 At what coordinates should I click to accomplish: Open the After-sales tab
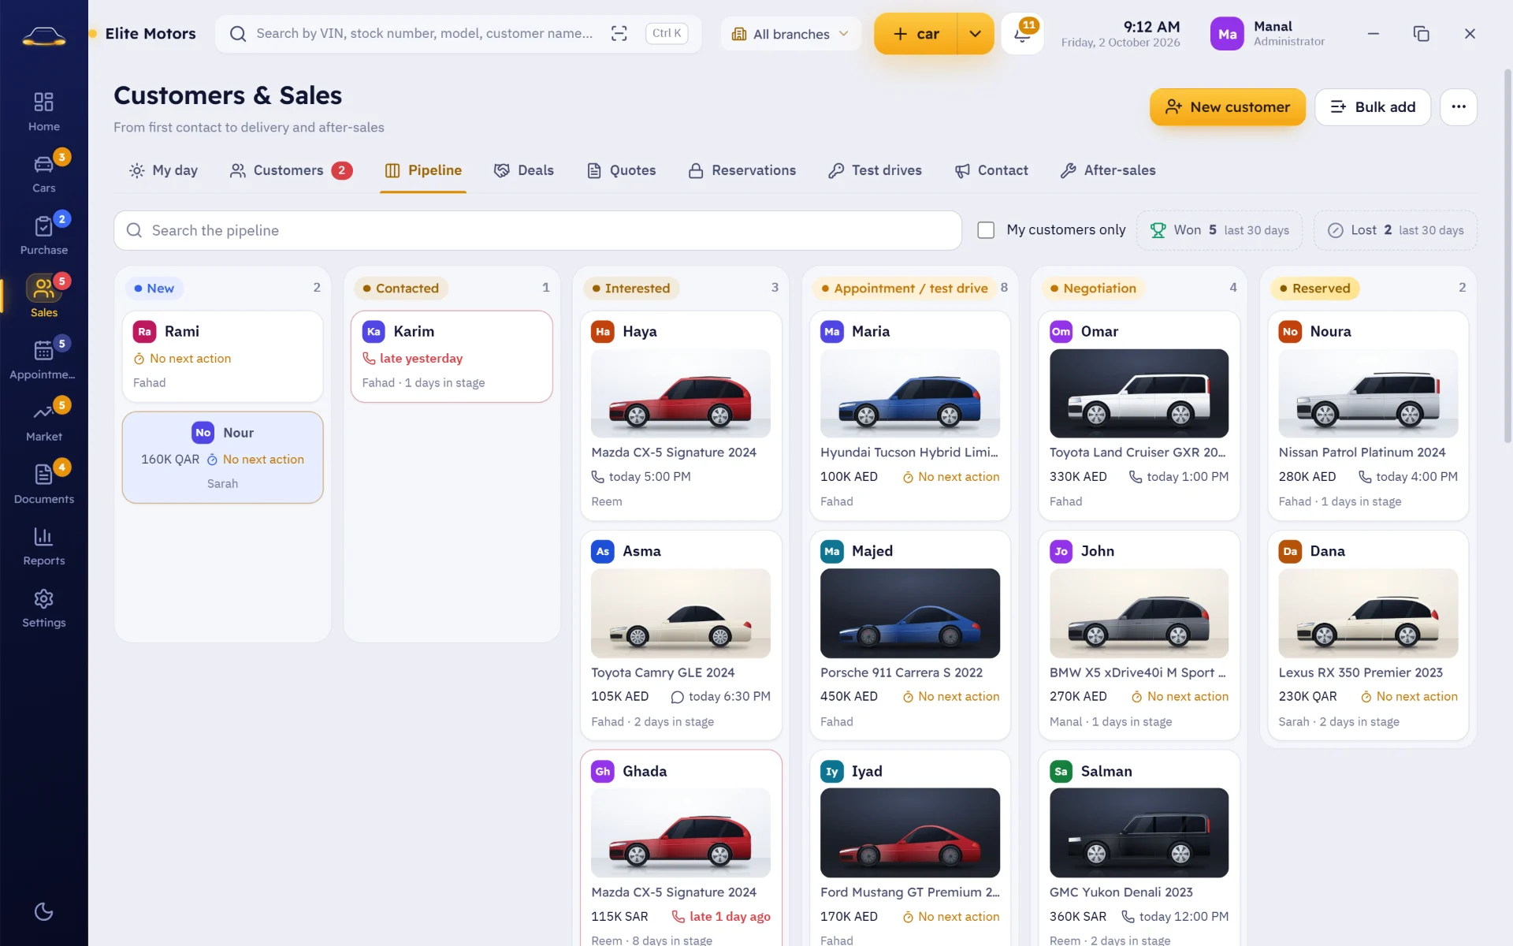[x=1108, y=170]
